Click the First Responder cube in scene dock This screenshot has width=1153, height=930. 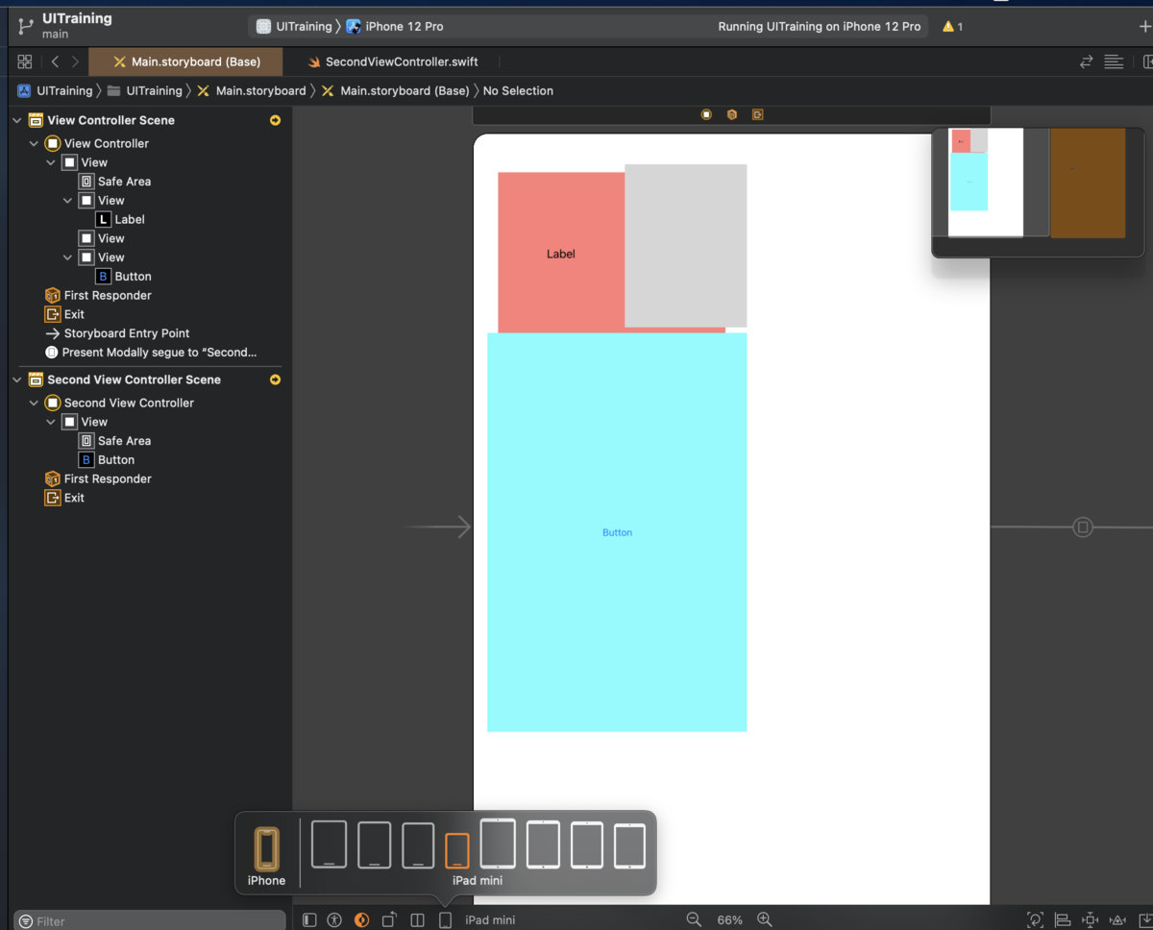(x=732, y=114)
